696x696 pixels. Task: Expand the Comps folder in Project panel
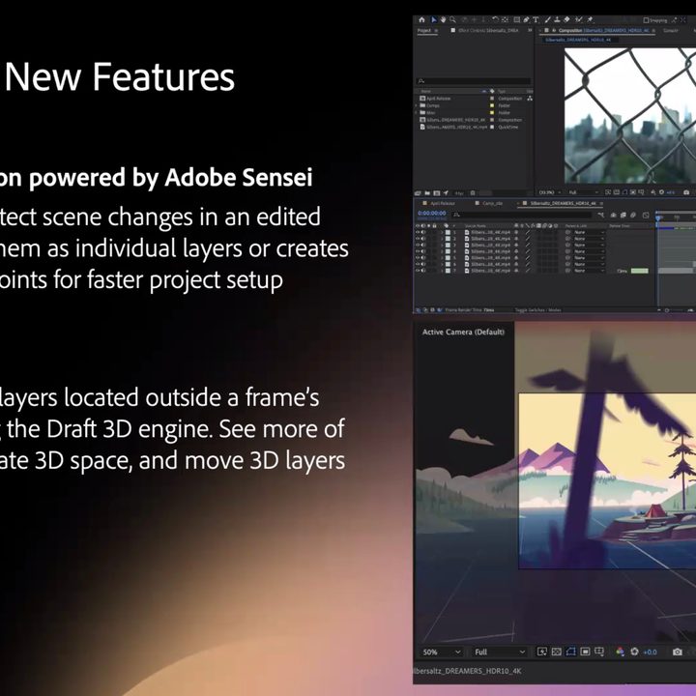pyautogui.click(x=417, y=105)
